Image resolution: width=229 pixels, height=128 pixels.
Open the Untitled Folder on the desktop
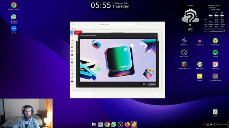click(215, 77)
